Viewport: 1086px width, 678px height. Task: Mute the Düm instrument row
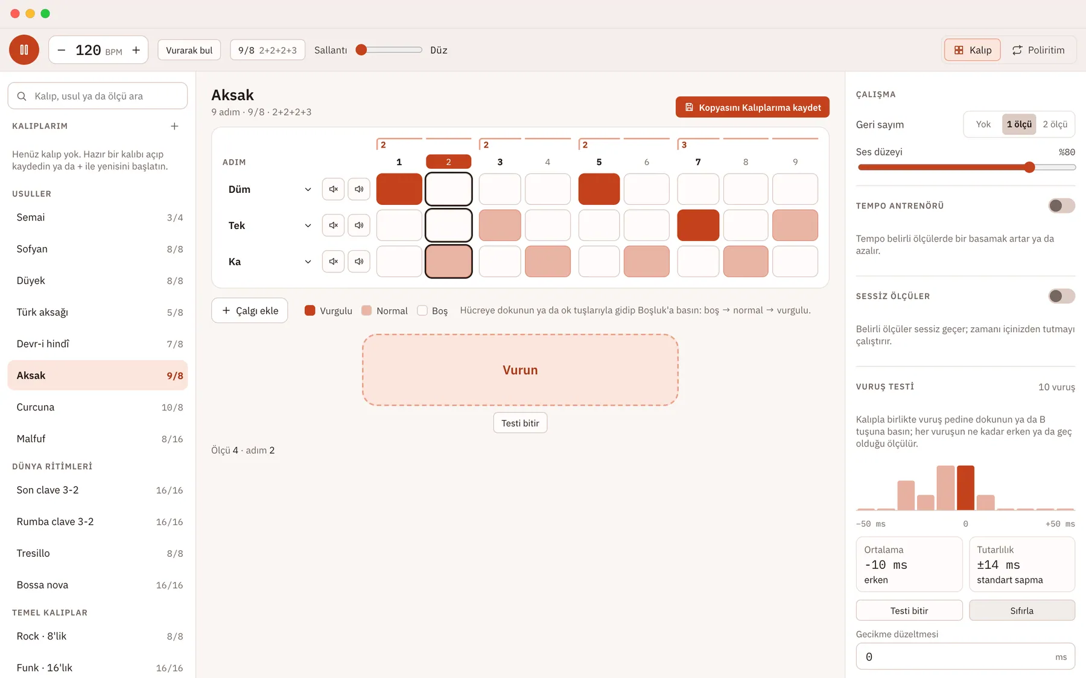pos(333,189)
